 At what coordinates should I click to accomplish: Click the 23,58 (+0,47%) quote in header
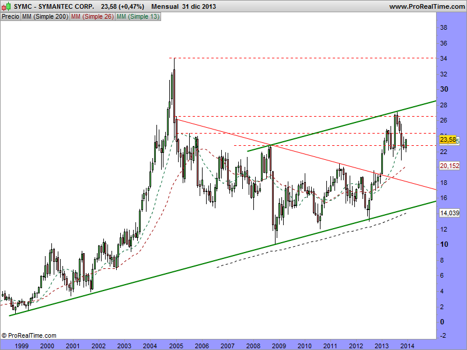[x=123, y=6]
